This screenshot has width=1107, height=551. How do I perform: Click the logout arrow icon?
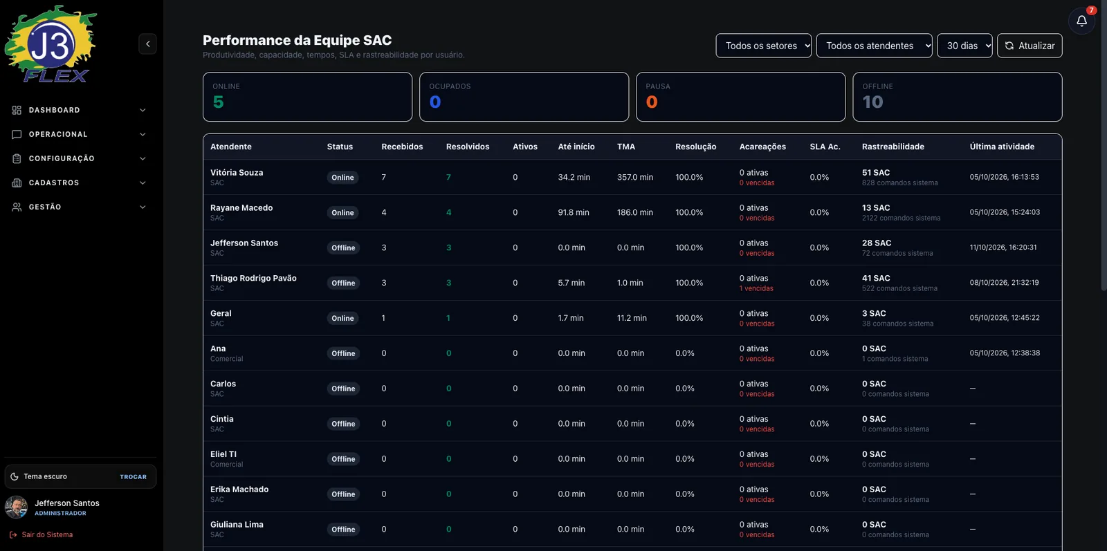click(x=13, y=534)
